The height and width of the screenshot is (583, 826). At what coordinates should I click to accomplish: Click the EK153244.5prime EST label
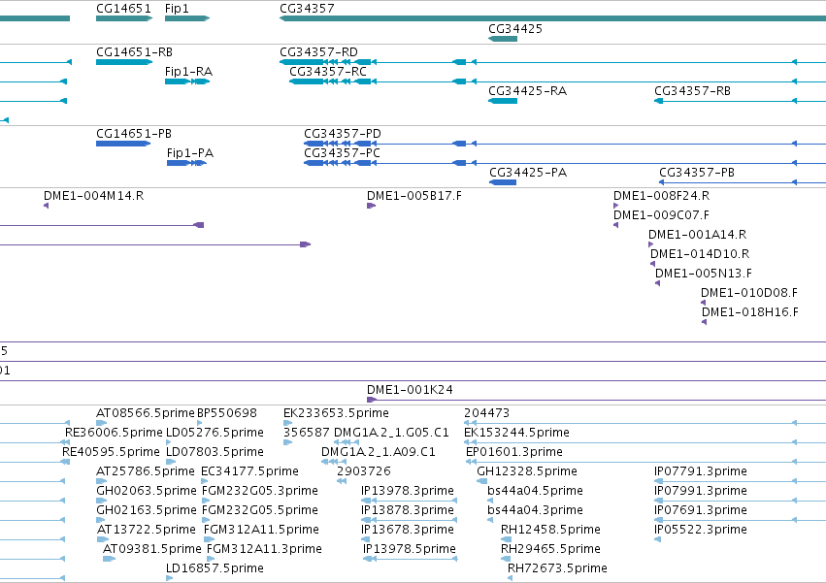coord(516,433)
